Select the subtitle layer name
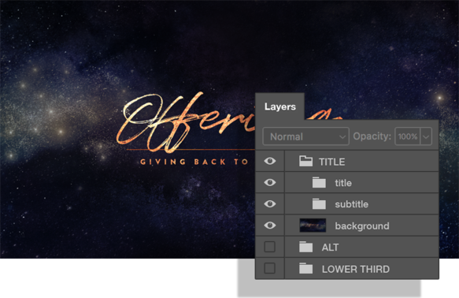 tap(352, 204)
